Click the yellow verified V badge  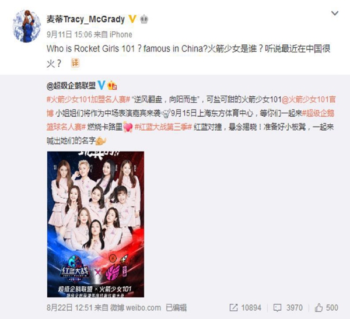click(132, 19)
